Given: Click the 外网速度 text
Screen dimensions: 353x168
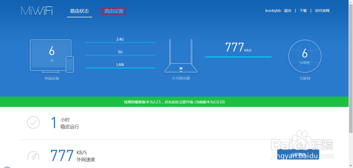Looking at the screenshot, I should click(x=86, y=160).
